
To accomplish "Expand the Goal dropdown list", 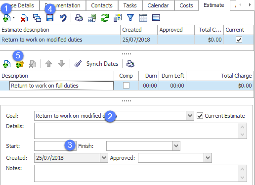I will (190, 116).
